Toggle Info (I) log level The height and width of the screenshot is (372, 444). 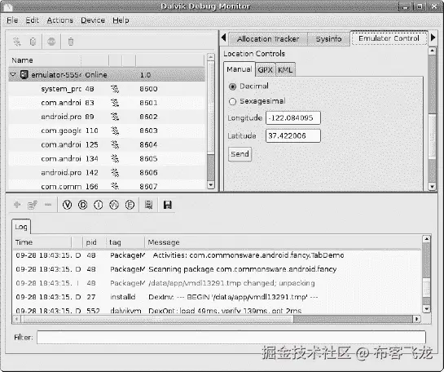[99, 205]
